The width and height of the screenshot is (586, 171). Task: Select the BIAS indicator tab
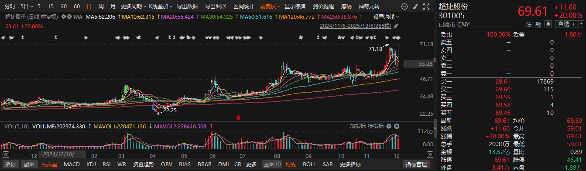pyautogui.click(x=185, y=164)
